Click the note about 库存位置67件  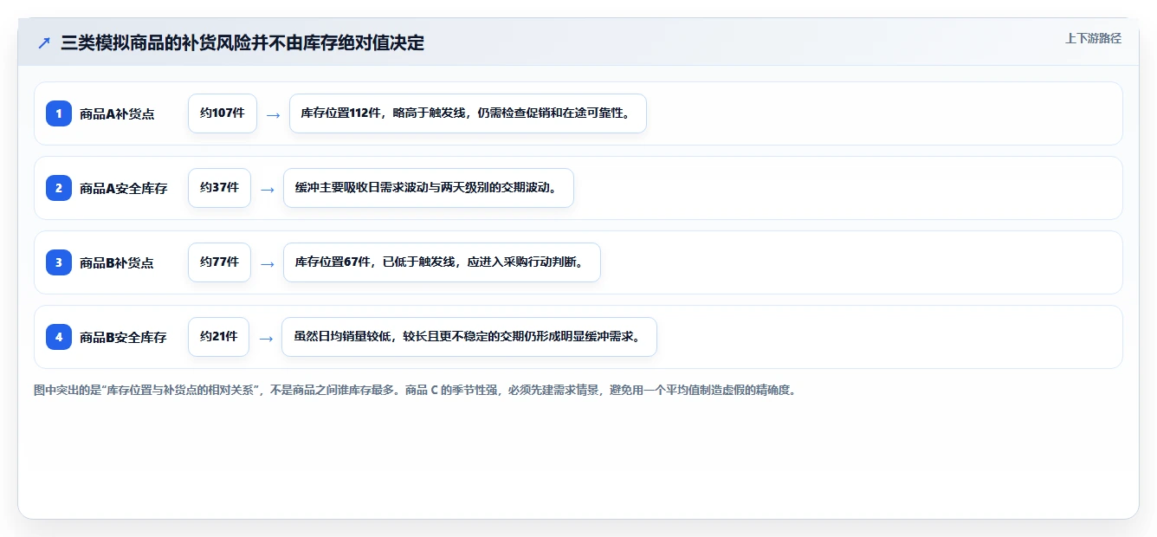point(442,262)
